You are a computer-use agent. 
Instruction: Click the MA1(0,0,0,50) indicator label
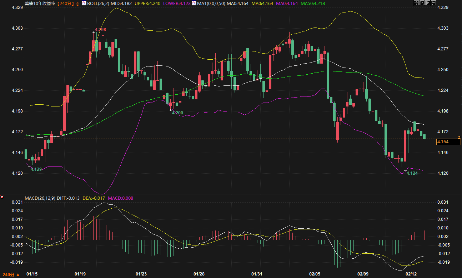(211, 3)
